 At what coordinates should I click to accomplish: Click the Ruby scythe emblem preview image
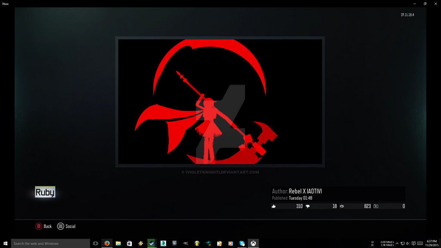point(220,102)
